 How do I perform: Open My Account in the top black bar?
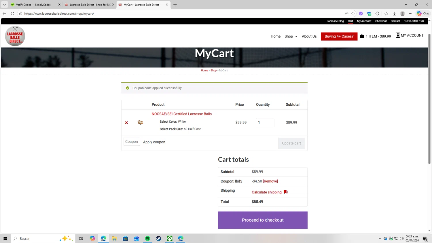(364, 21)
